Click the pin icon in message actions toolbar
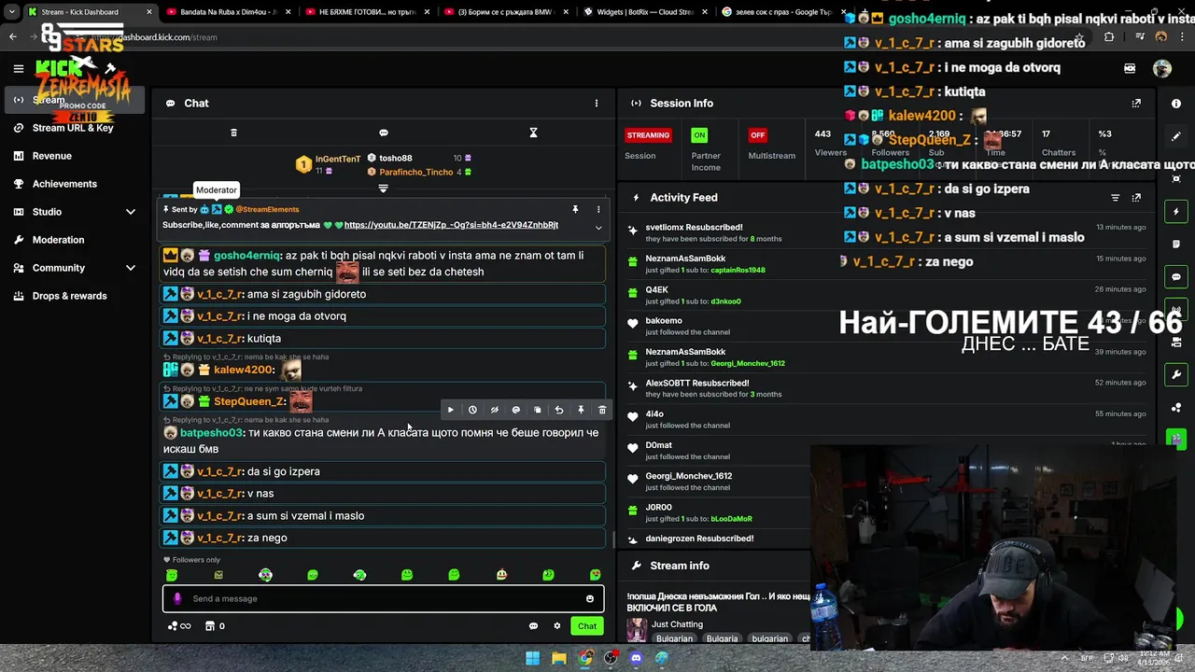Screen dimensions: 1195x672 (581, 410)
